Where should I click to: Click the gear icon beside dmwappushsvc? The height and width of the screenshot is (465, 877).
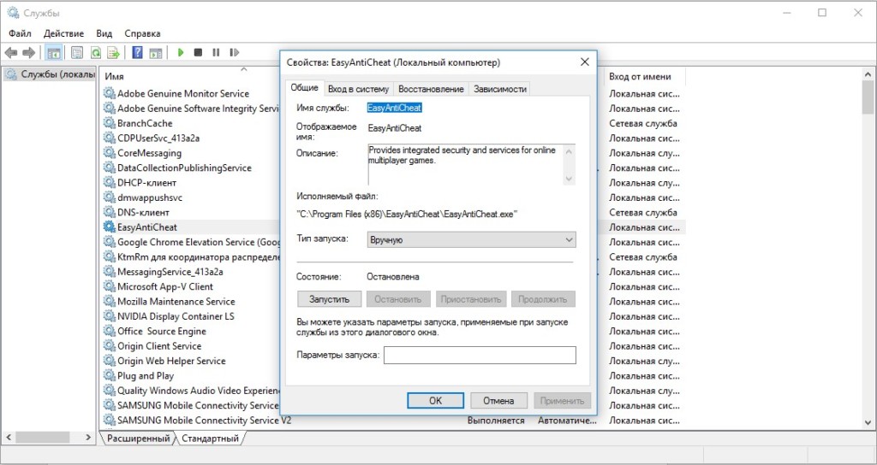tap(109, 197)
